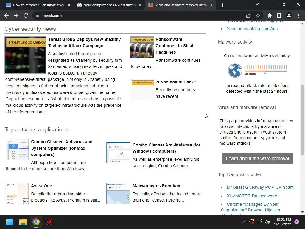Open 'Yourcommonblog.com Ads' link
This screenshot has width=305, height=229.
tap(252, 29)
